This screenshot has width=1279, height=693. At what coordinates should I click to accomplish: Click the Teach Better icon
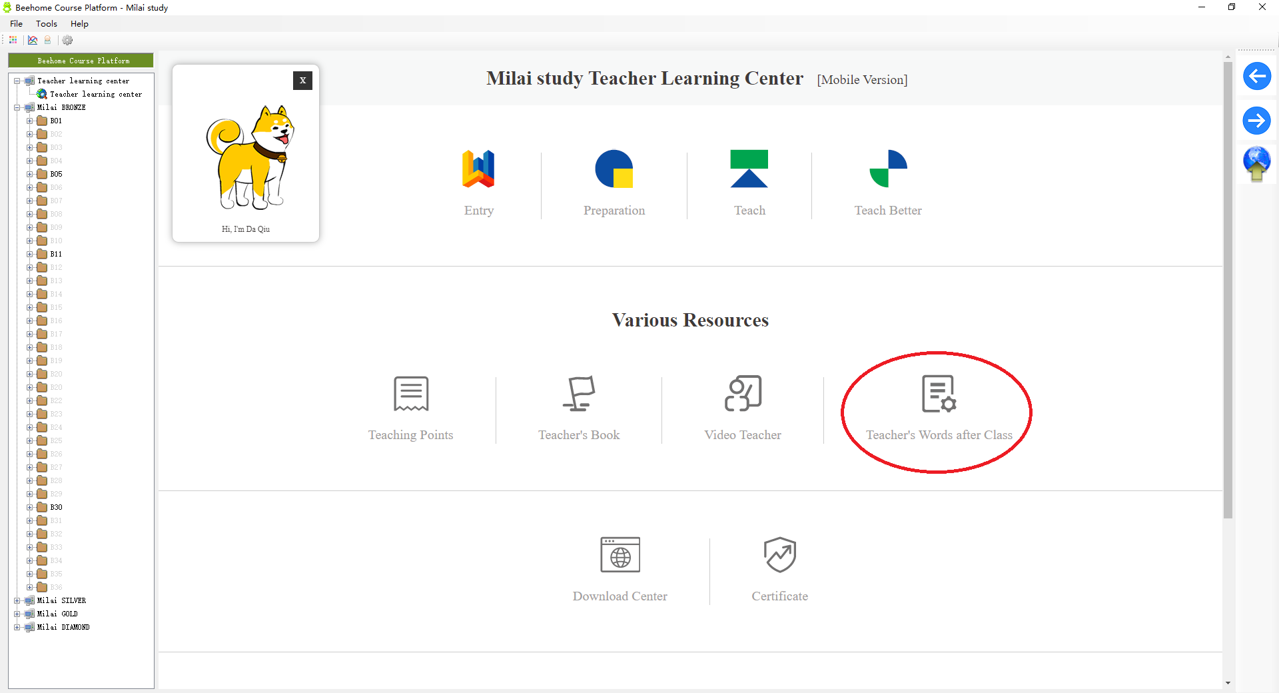click(x=888, y=169)
